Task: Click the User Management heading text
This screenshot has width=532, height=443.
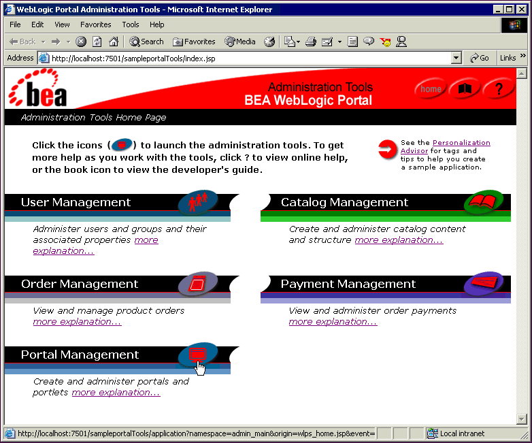Action: (76, 202)
